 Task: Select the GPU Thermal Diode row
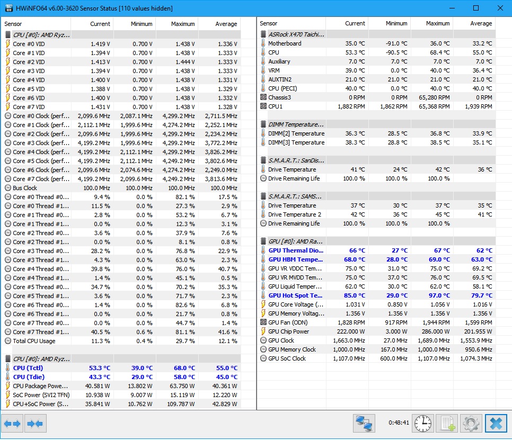click(377, 250)
